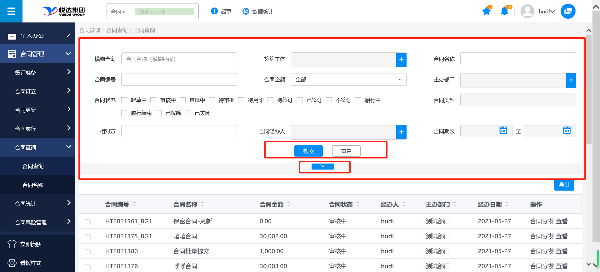
Task: Open the start date calendar for 合同期限
Action: tap(503, 130)
